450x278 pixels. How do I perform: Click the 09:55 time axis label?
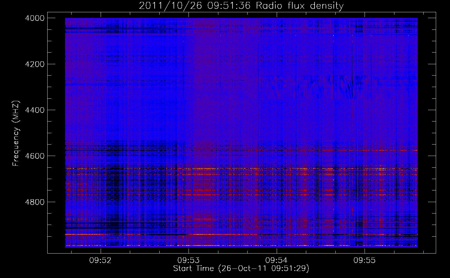coord(365,260)
